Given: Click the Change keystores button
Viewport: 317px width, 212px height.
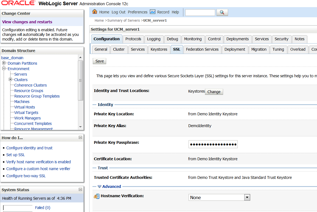Looking at the screenshot, I should pos(214,92).
